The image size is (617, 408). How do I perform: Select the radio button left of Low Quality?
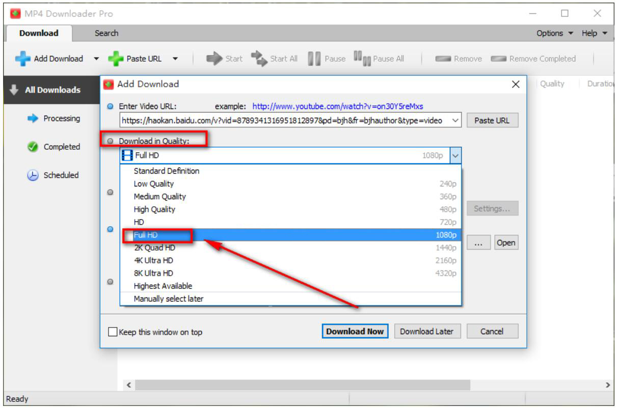click(110, 193)
